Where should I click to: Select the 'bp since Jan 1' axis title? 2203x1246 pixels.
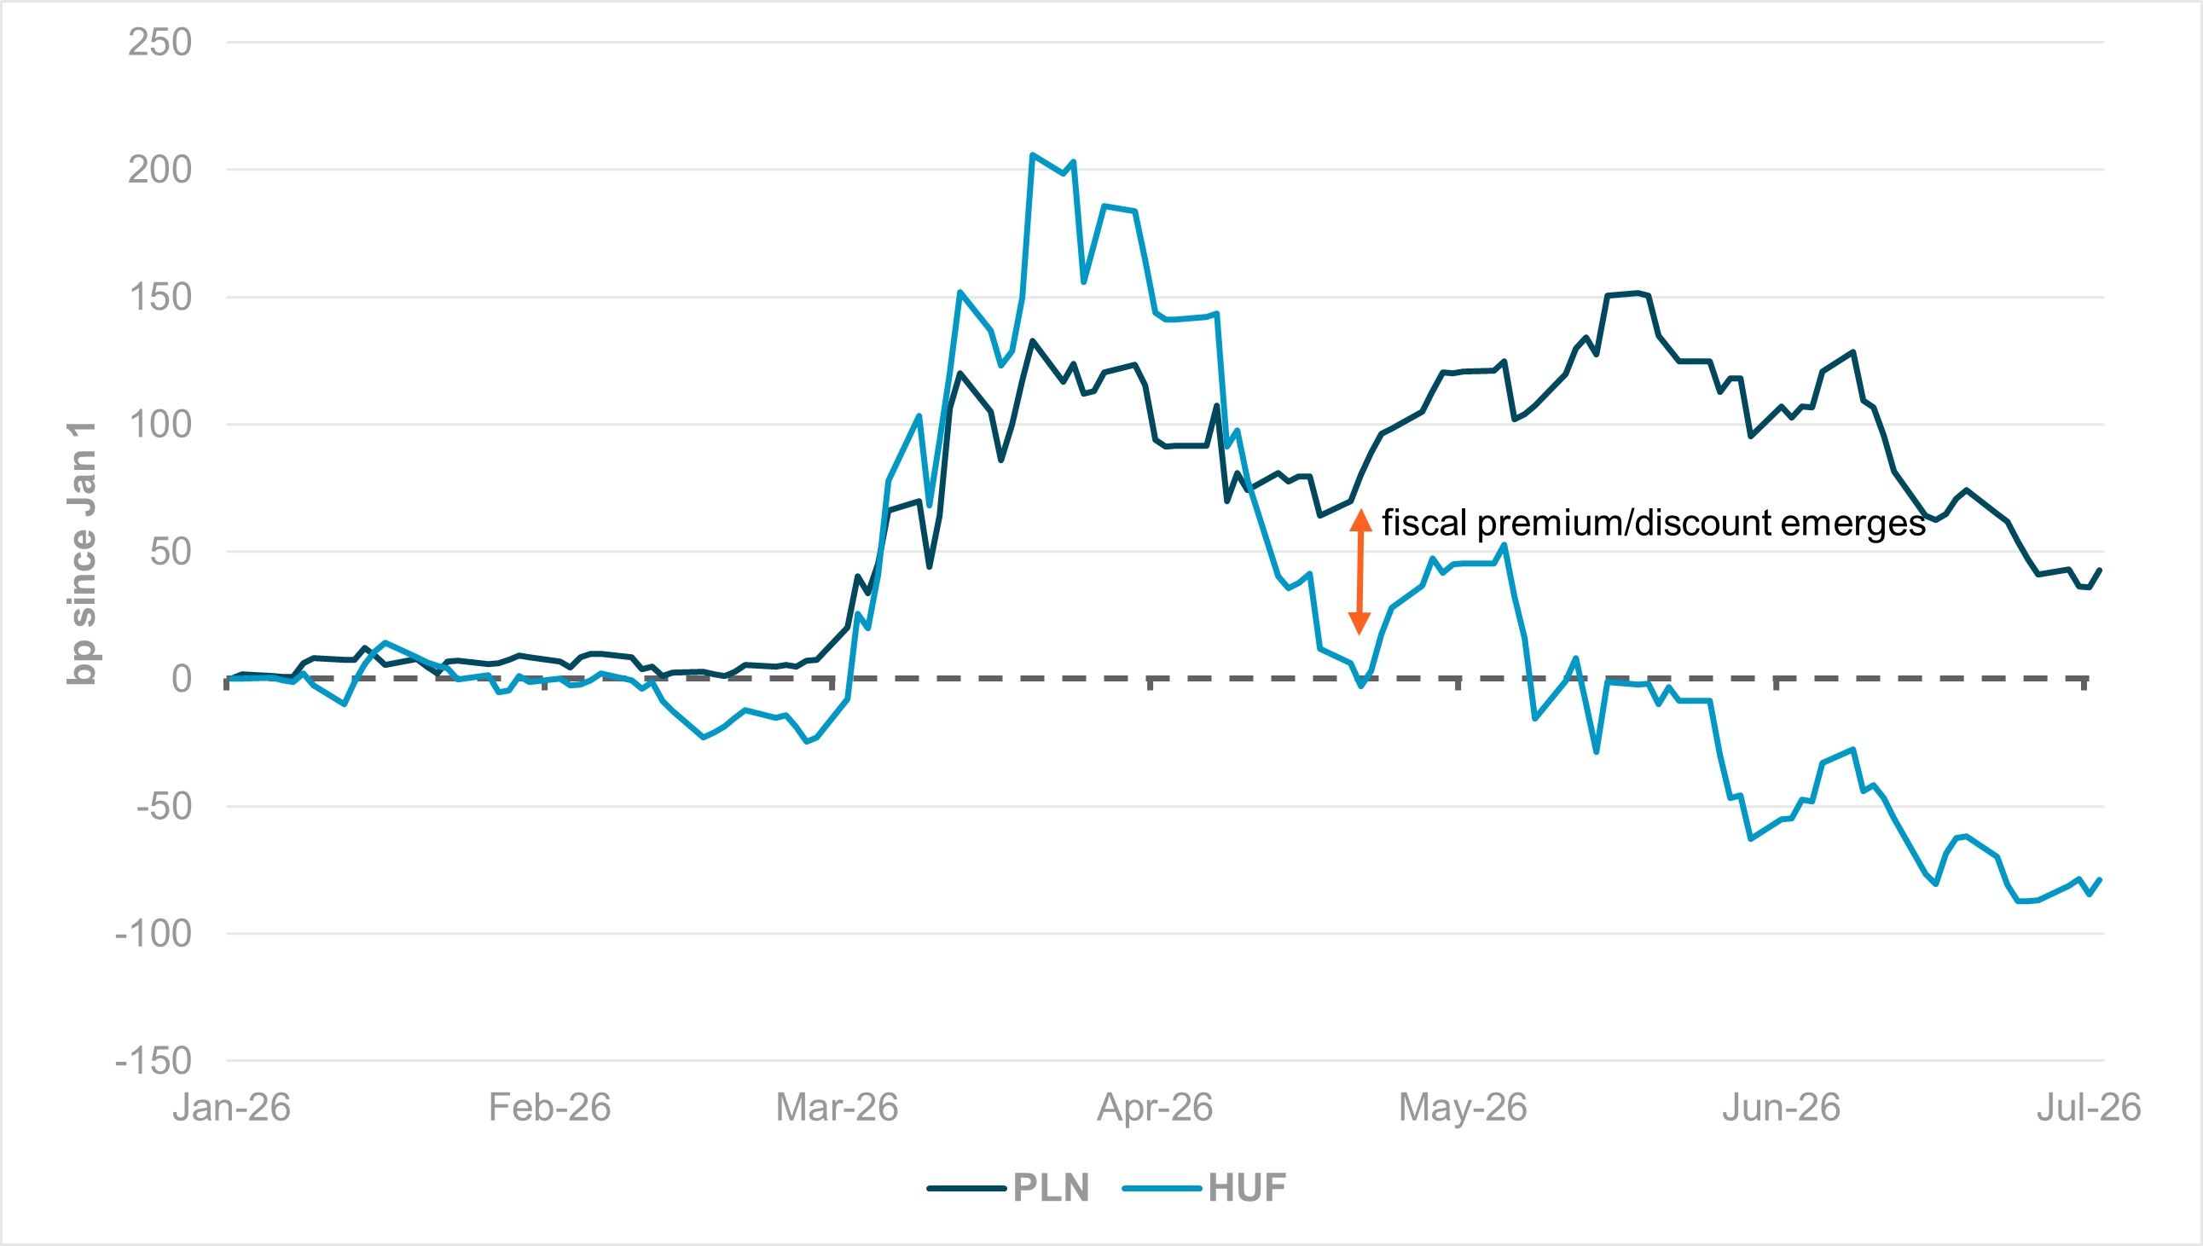(82, 553)
